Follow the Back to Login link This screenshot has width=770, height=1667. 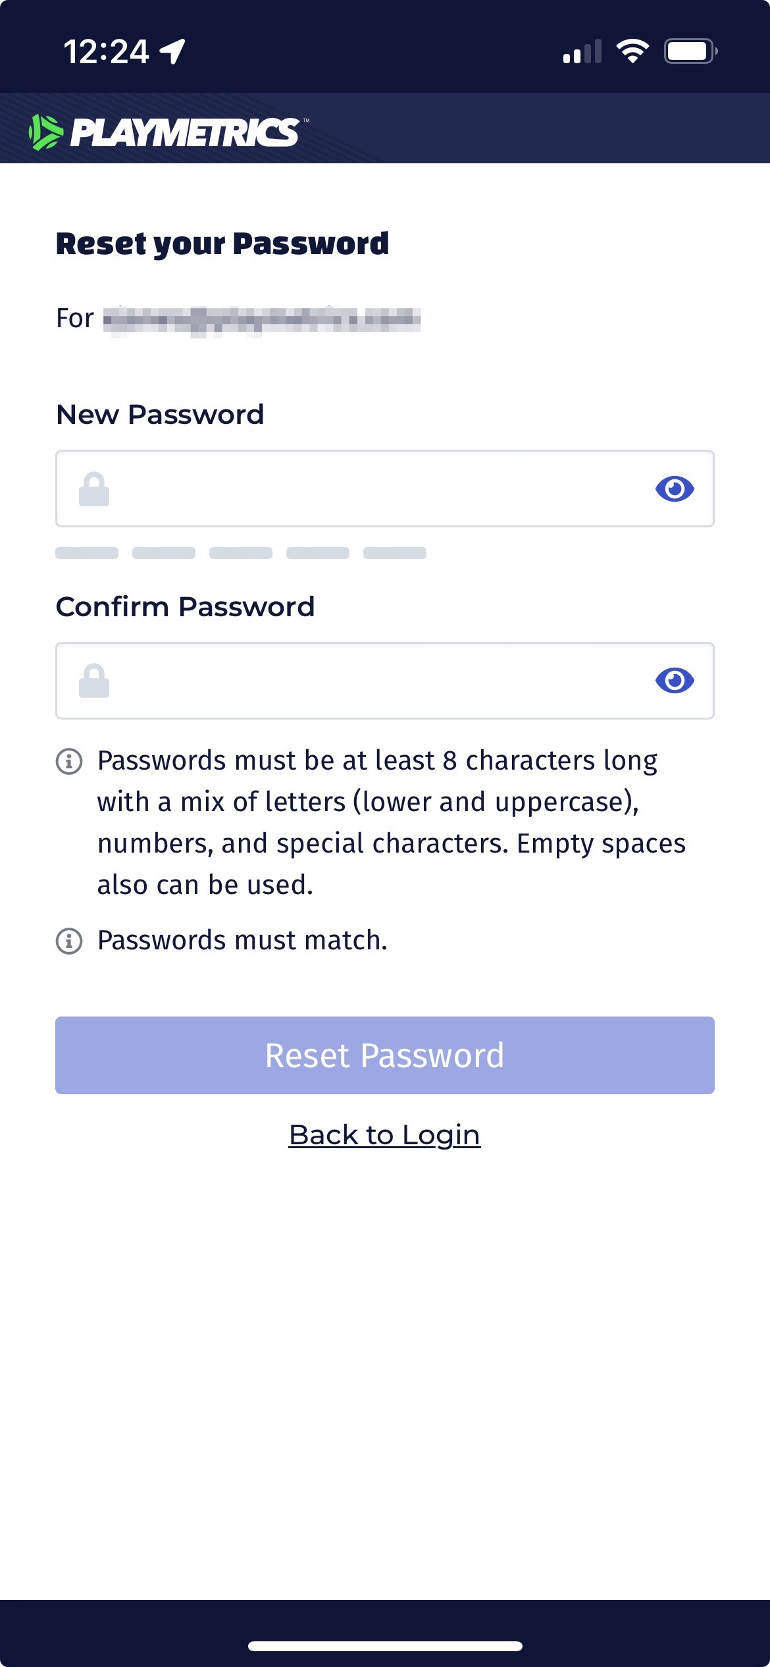tap(385, 1135)
